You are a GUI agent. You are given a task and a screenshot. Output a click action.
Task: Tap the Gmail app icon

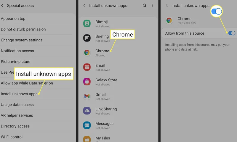coord(87,96)
